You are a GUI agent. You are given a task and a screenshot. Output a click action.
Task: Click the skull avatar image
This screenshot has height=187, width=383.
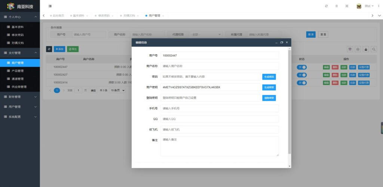(x=359, y=6)
